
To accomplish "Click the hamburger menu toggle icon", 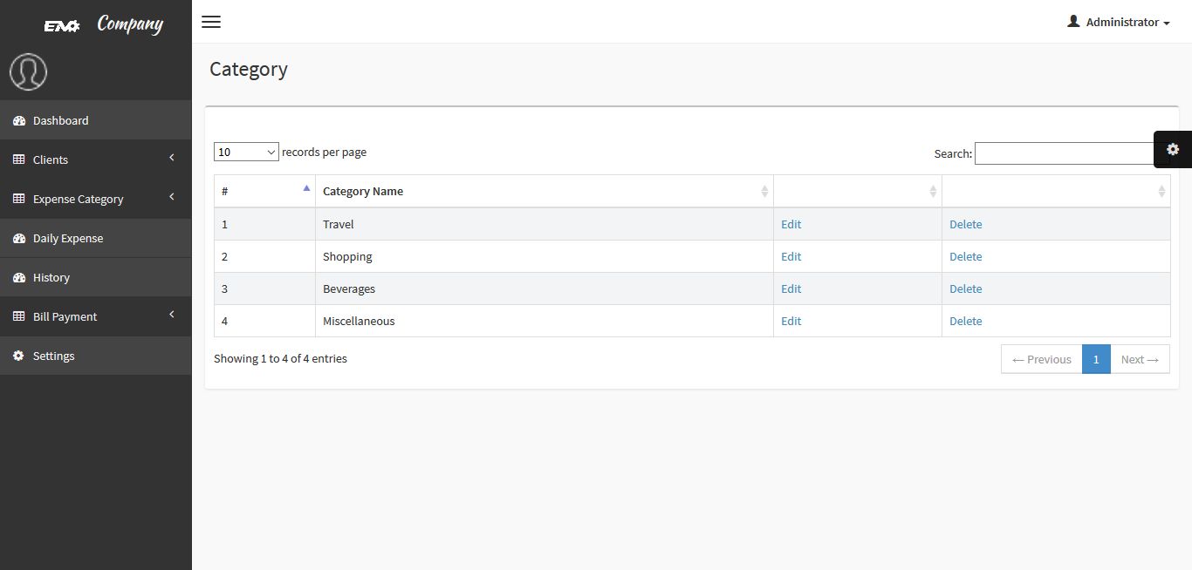I will pos(211,22).
